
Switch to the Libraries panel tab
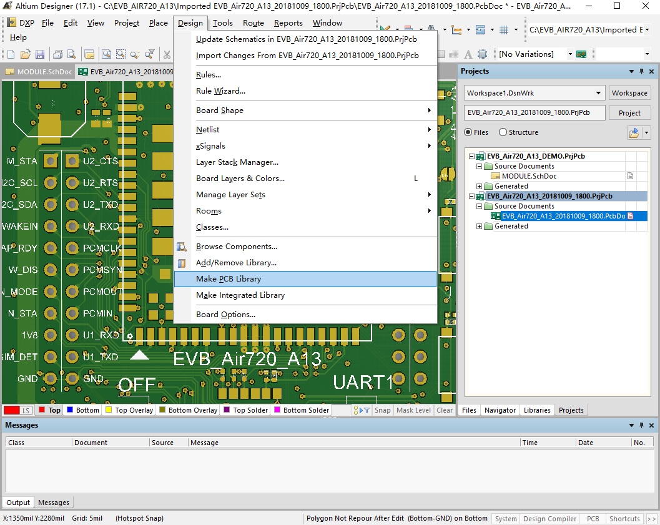(536, 410)
